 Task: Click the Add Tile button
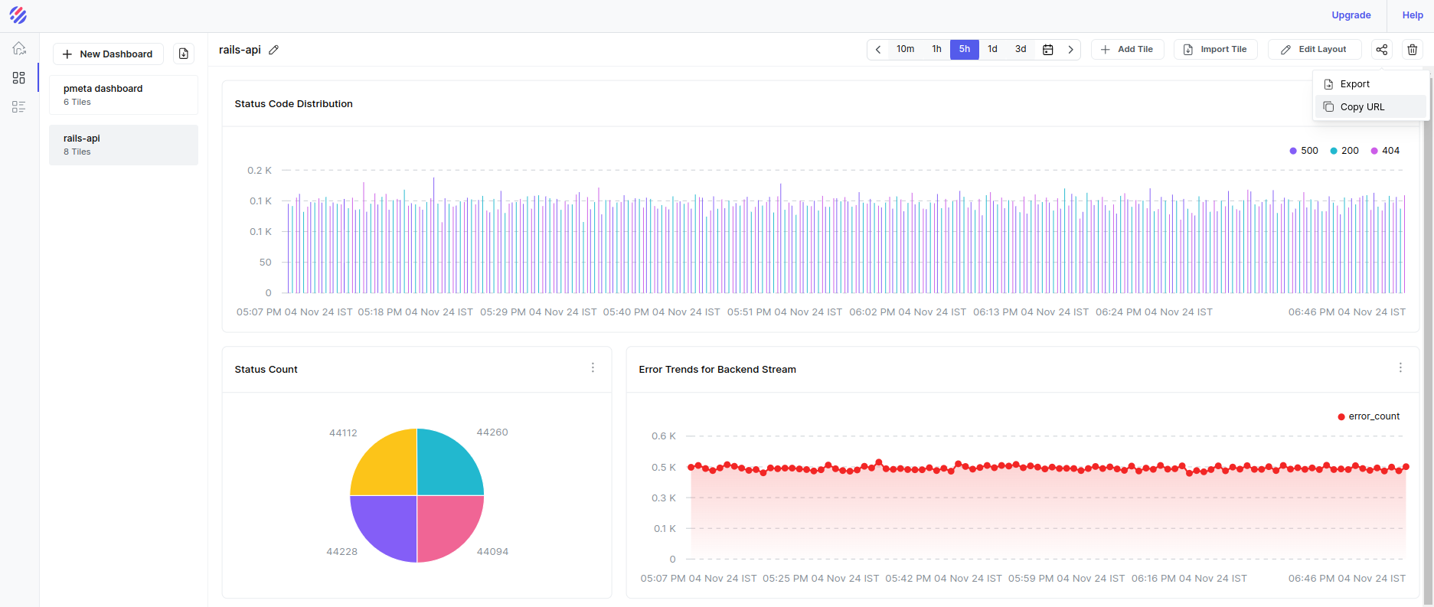tap(1127, 50)
